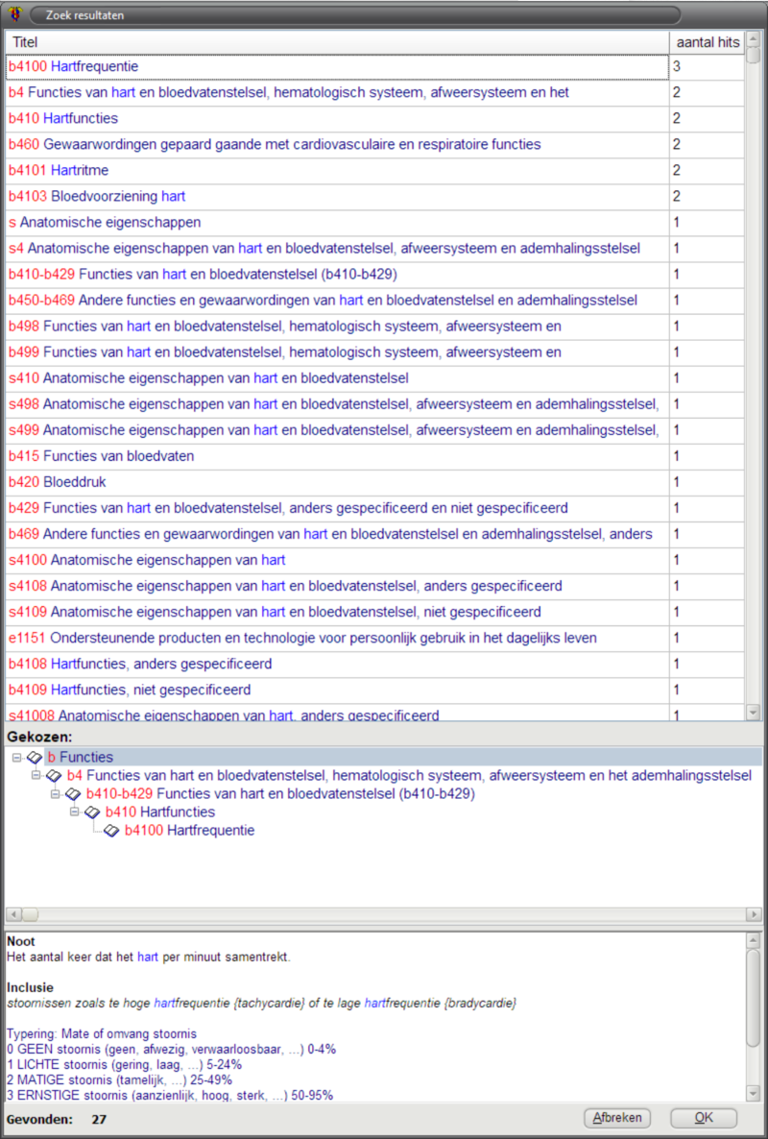Click the app icon in title bar

click(13, 14)
